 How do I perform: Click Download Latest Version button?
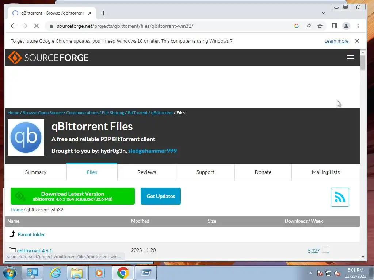73,196
